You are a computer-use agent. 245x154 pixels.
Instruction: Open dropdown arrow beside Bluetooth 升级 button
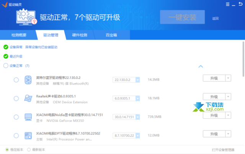click(x=228, y=78)
